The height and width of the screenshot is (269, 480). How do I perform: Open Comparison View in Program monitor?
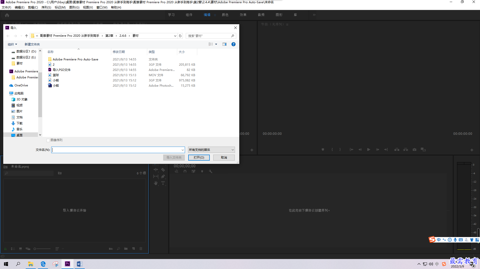tap(423, 150)
